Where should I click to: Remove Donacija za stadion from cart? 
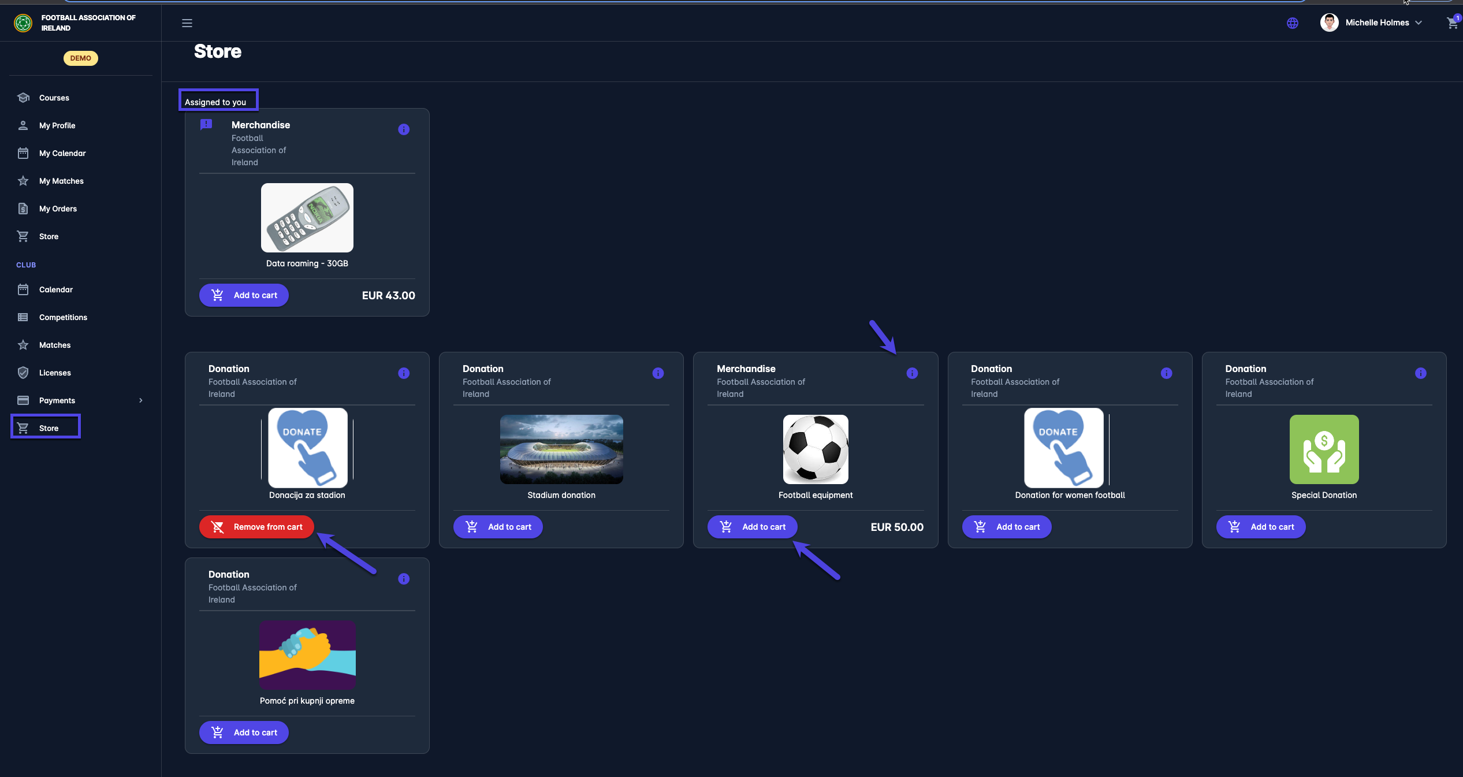256,527
